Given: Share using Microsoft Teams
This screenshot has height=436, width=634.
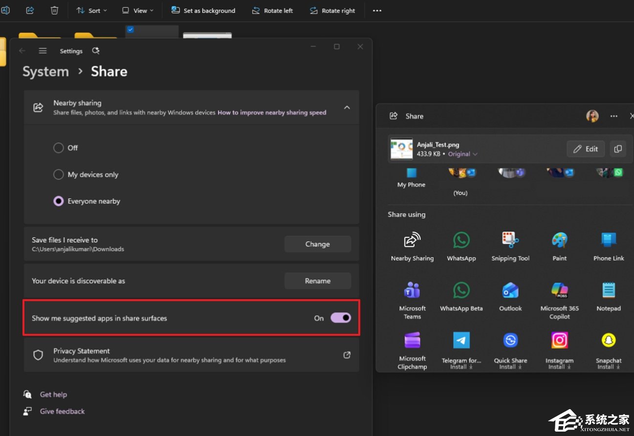Looking at the screenshot, I should point(412,301).
